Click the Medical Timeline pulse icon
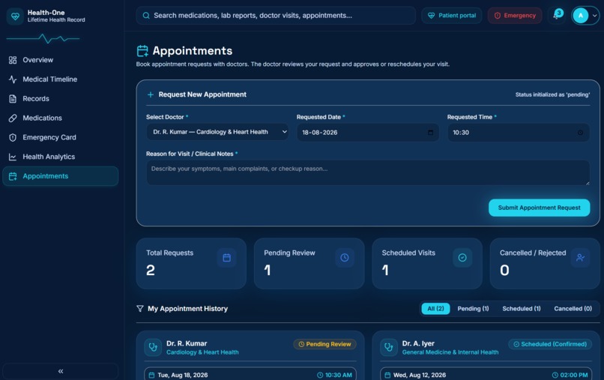This screenshot has width=604, height=380. tap(13, 79)
